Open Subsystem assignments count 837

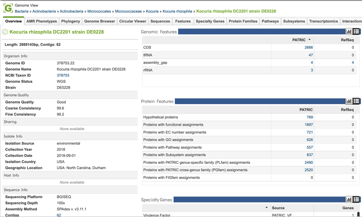coord(310,154)
